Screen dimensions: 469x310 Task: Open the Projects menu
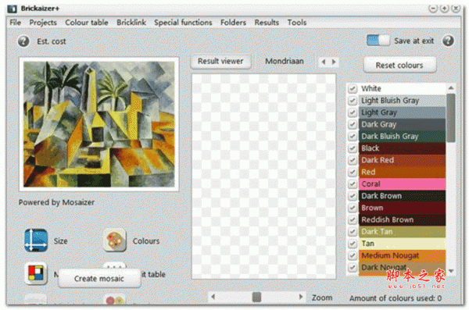[43, 23]
